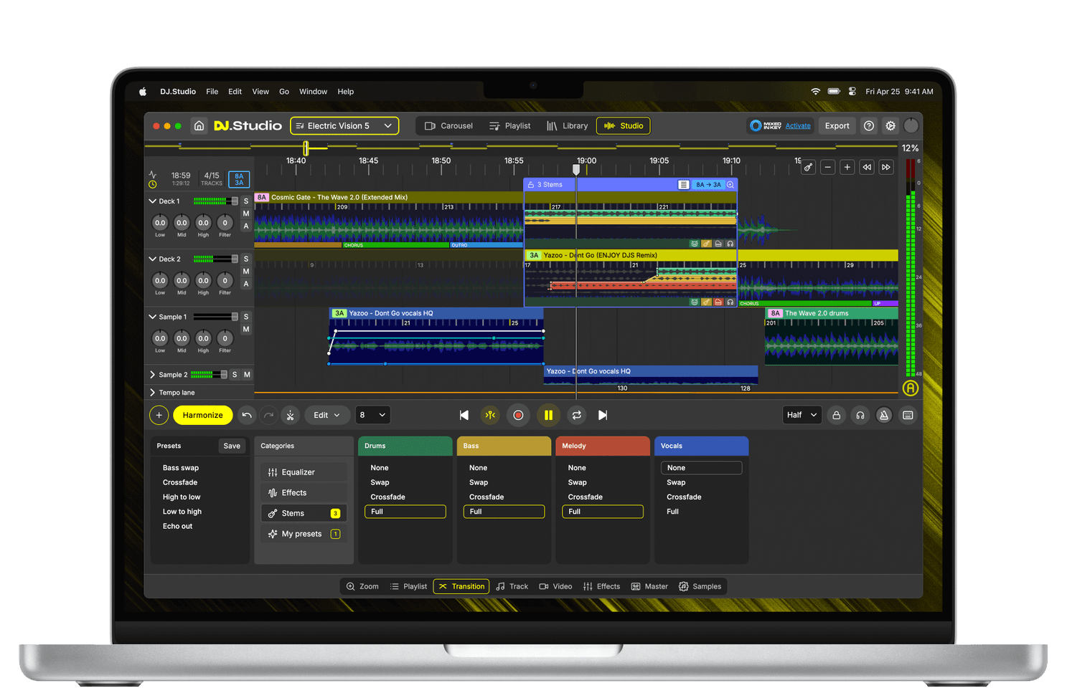Jump backward with the rewind arrows
This screenshot has height=693, width=1067.
[867, 167]
